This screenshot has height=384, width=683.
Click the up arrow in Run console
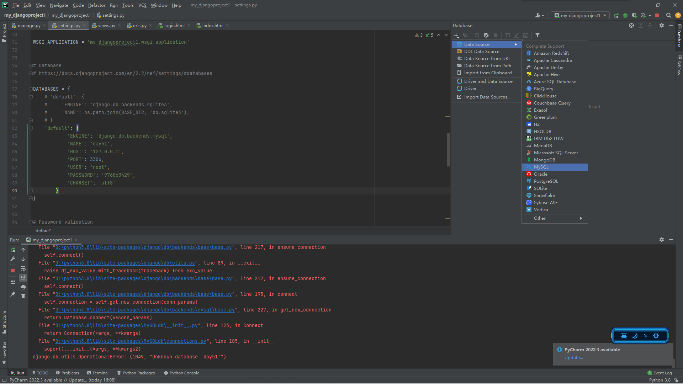[x=23, y=250]
